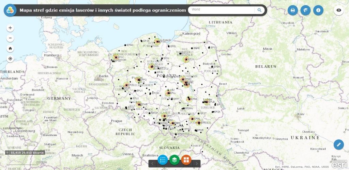This screenshot has height=170, width=349.
Task: Select the EPZG laser zone marker
Action: (x=126, y=85)
